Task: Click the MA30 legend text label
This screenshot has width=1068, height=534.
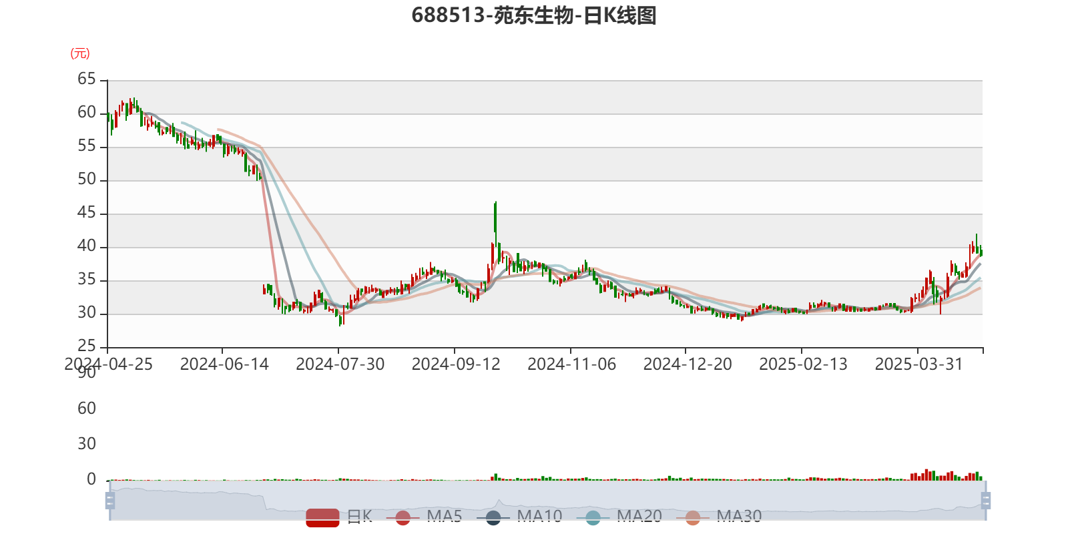Action: point(739,516)
